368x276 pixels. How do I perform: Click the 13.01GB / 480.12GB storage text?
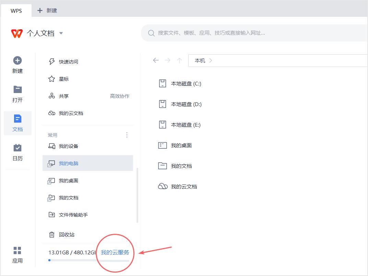click(x=72, y=253)
